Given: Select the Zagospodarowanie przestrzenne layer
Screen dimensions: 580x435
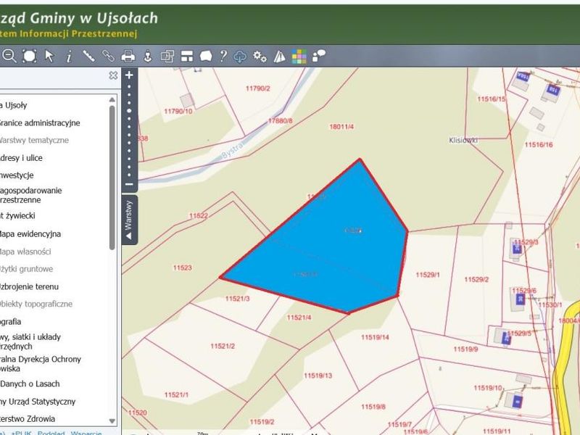Looking at the screenshot, I should click(x=30, y=195).
